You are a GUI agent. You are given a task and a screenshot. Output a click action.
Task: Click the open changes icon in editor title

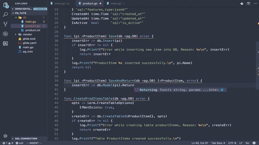pyautogui.click(x=242, y=4)
